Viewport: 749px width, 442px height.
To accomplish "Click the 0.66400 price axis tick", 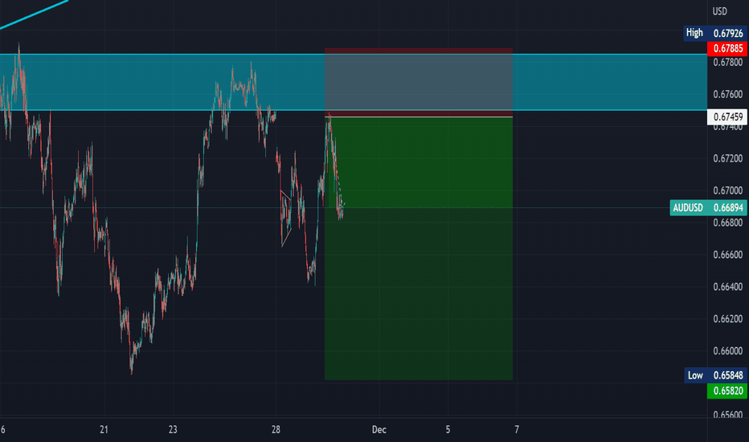I will click(727, 287).
